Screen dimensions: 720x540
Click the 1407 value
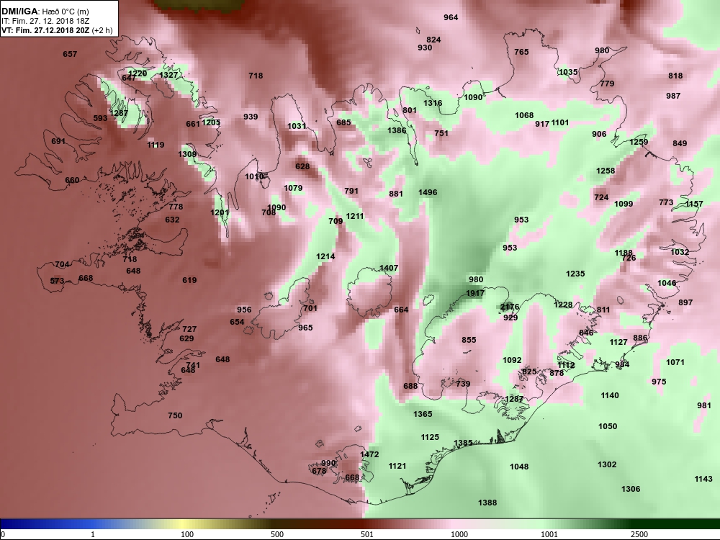pyautogui.click(x=389, y=268)
